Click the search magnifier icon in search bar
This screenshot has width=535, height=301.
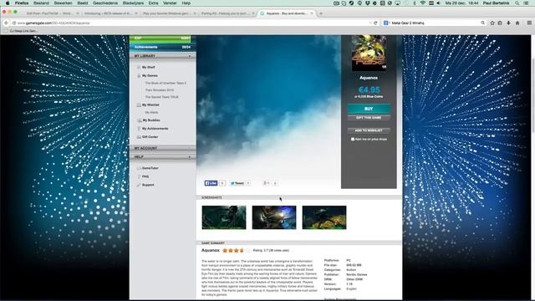click(483, 23)
